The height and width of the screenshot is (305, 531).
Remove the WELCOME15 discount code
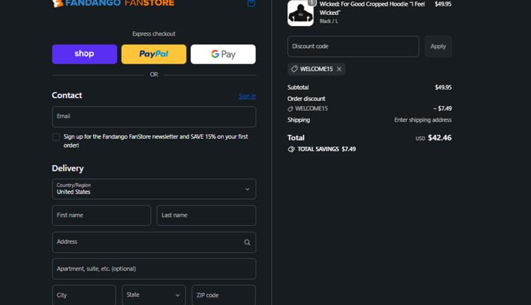pos(339,69)
